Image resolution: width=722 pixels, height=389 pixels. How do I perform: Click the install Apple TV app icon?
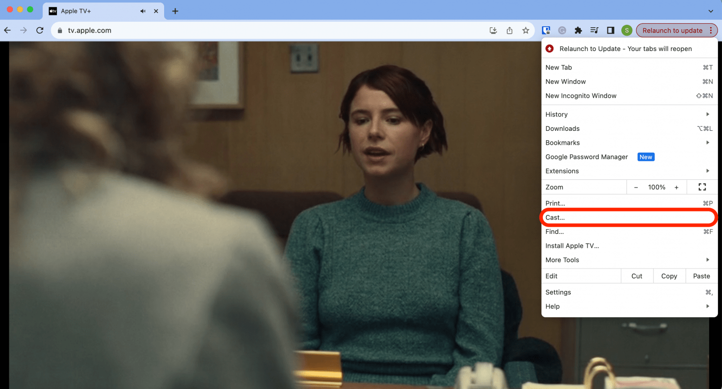493,30
